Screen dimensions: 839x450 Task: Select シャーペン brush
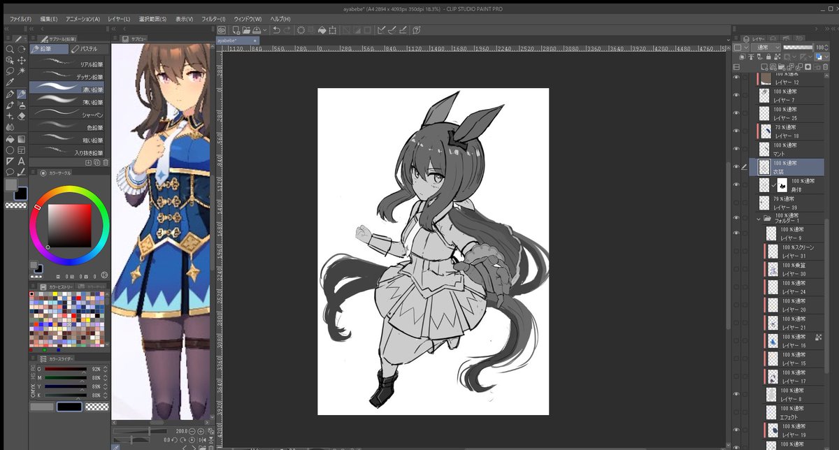pyautogui.click(x=68, y=114)
